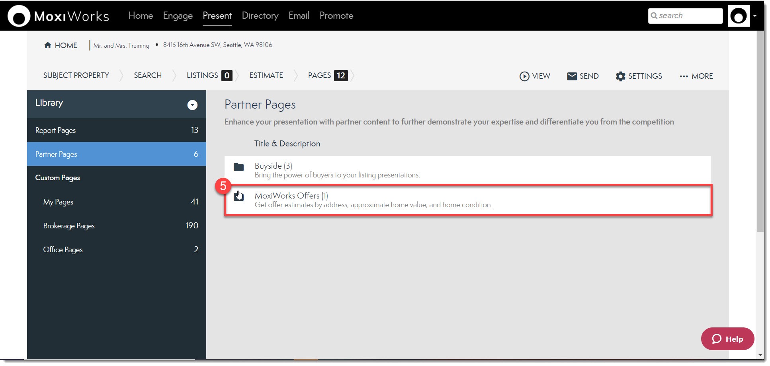Click the Home house icon in breadcrumb
770x366 pixels.
[48, 45]
